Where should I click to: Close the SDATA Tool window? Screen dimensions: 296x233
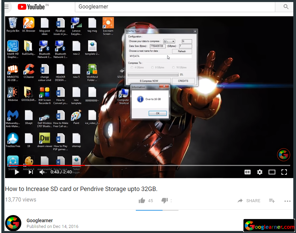coord(195,31)
